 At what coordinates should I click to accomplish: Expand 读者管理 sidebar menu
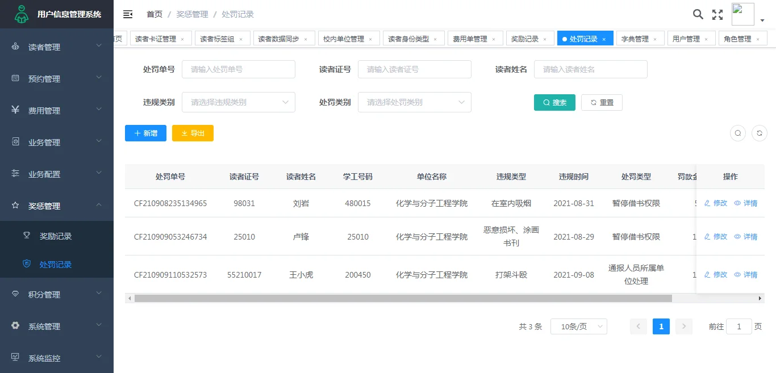tap(57, 47)
